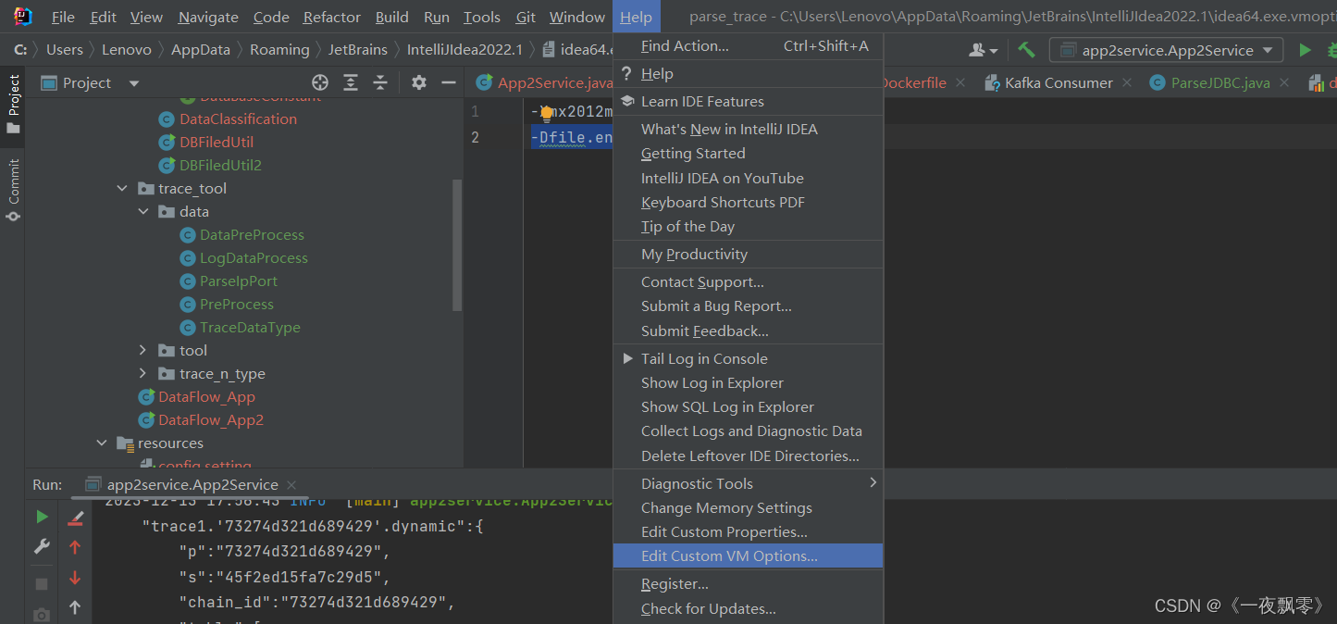Close the Dockerfile editor tab
Screen dimensions: 1337x624
(x=960, y=82)
